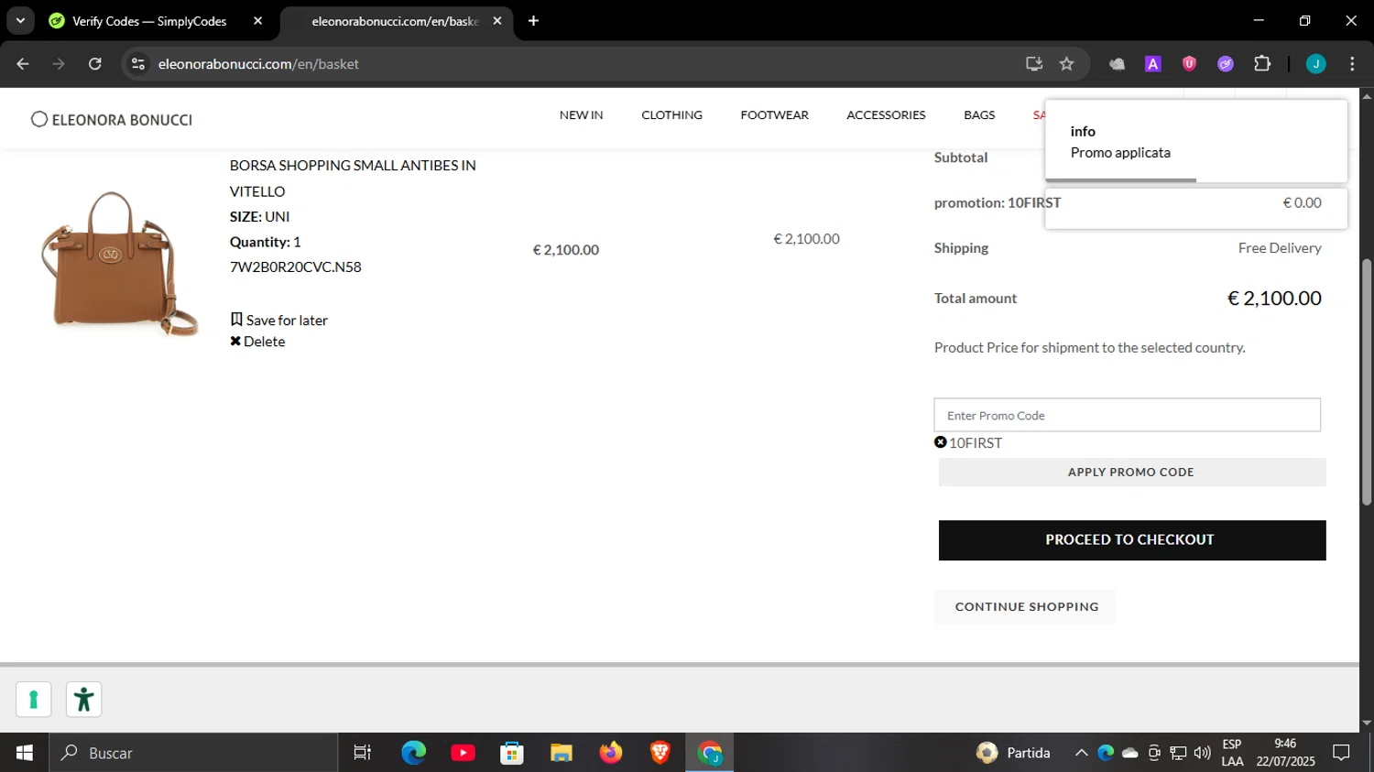Open YouTube taskbar app
Viewport: 1374px width, 772px height.
[463, 753]
